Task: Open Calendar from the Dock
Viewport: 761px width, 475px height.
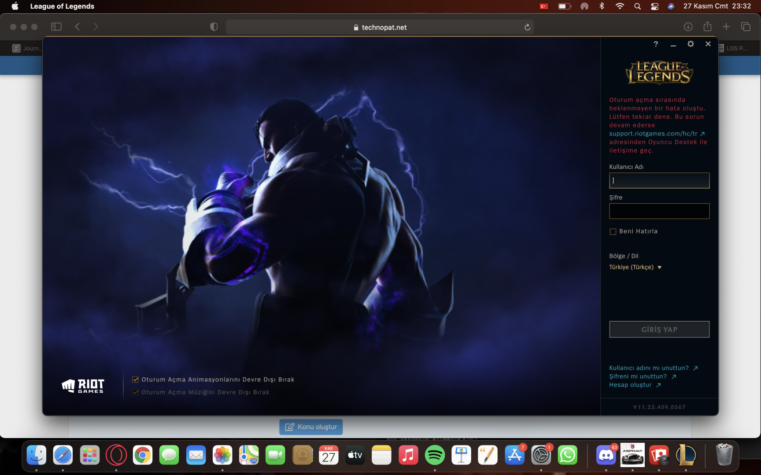Action: tap(329, 455)
